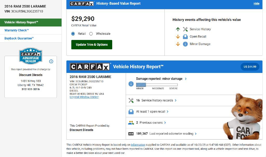Click the Open Recall car document icon

pyautogui.click(x=185, y=37)
